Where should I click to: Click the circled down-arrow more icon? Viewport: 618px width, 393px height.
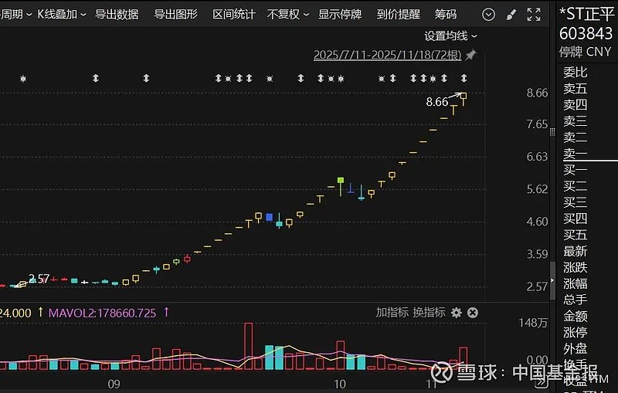click(488, 15)
